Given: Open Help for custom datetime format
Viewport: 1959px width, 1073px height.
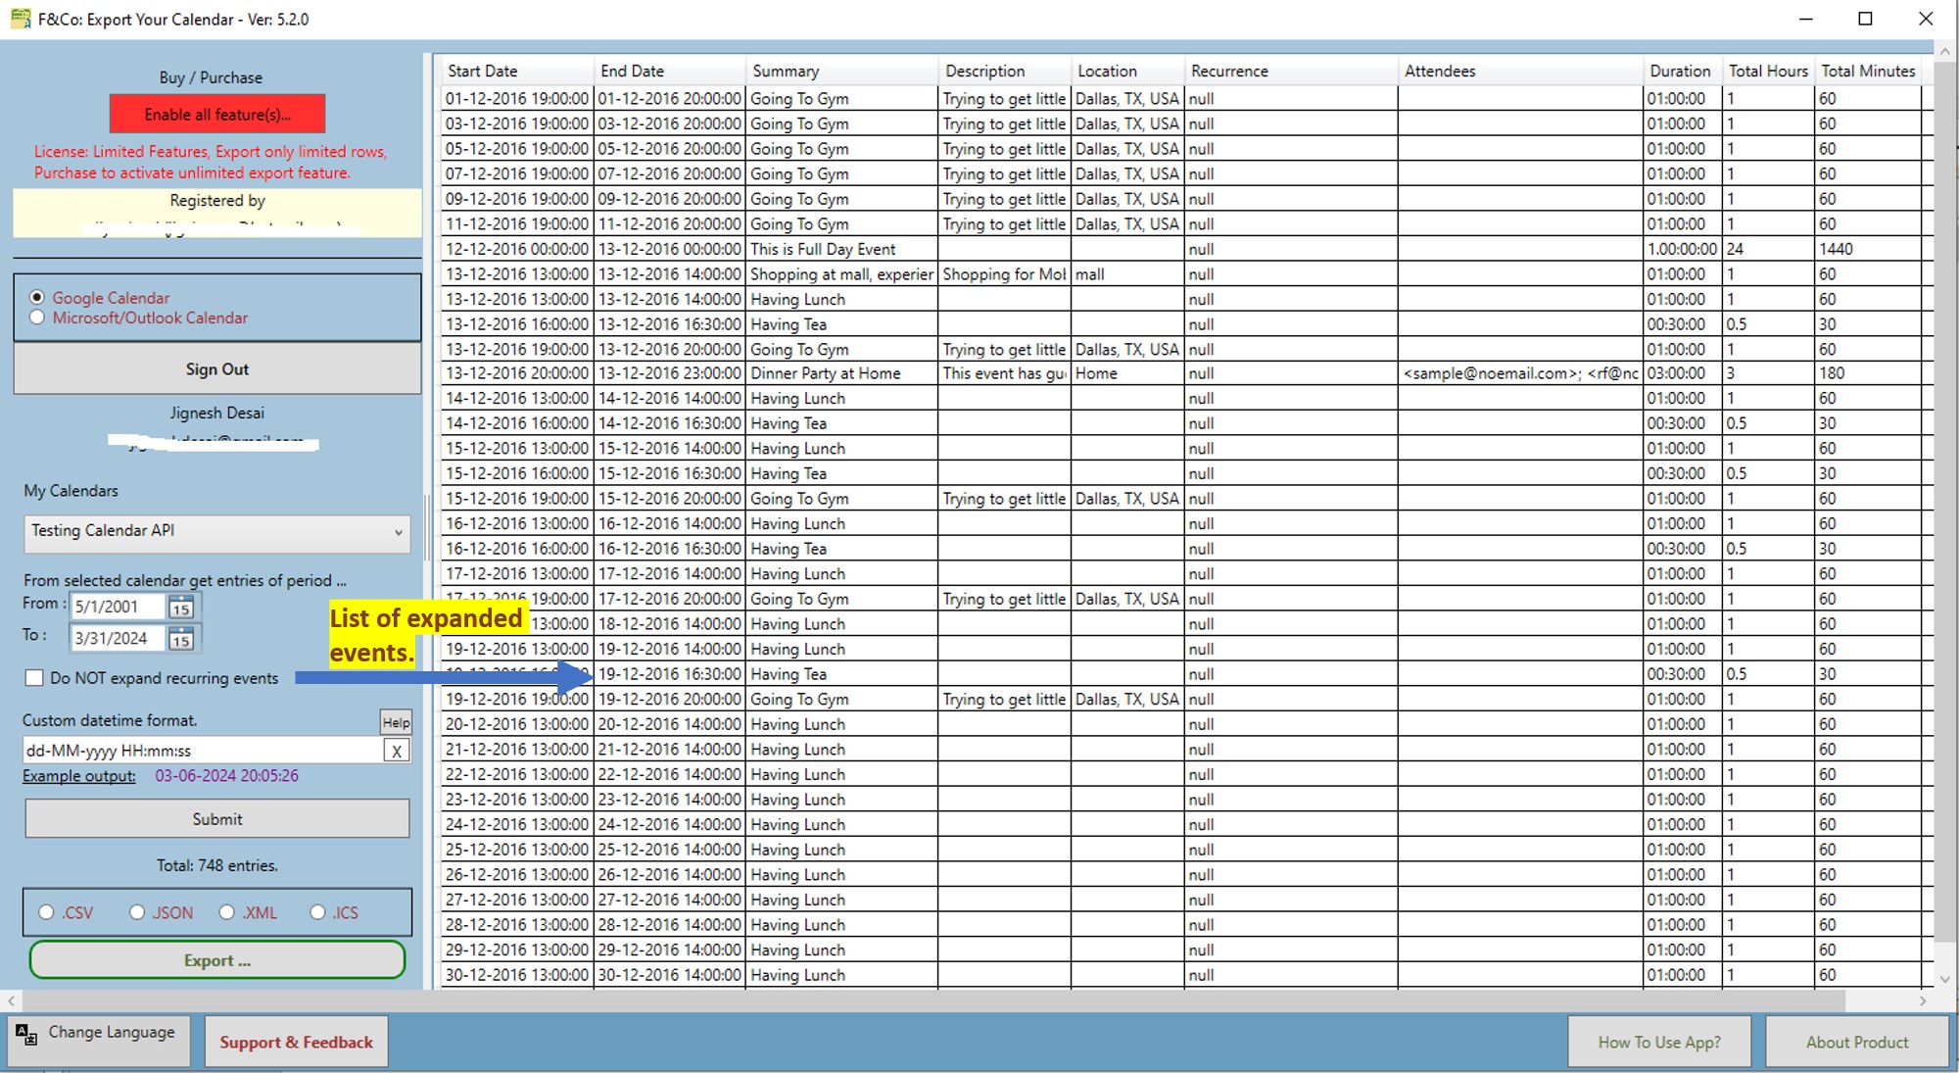Looking at the screenshot, I should [396, 722].
